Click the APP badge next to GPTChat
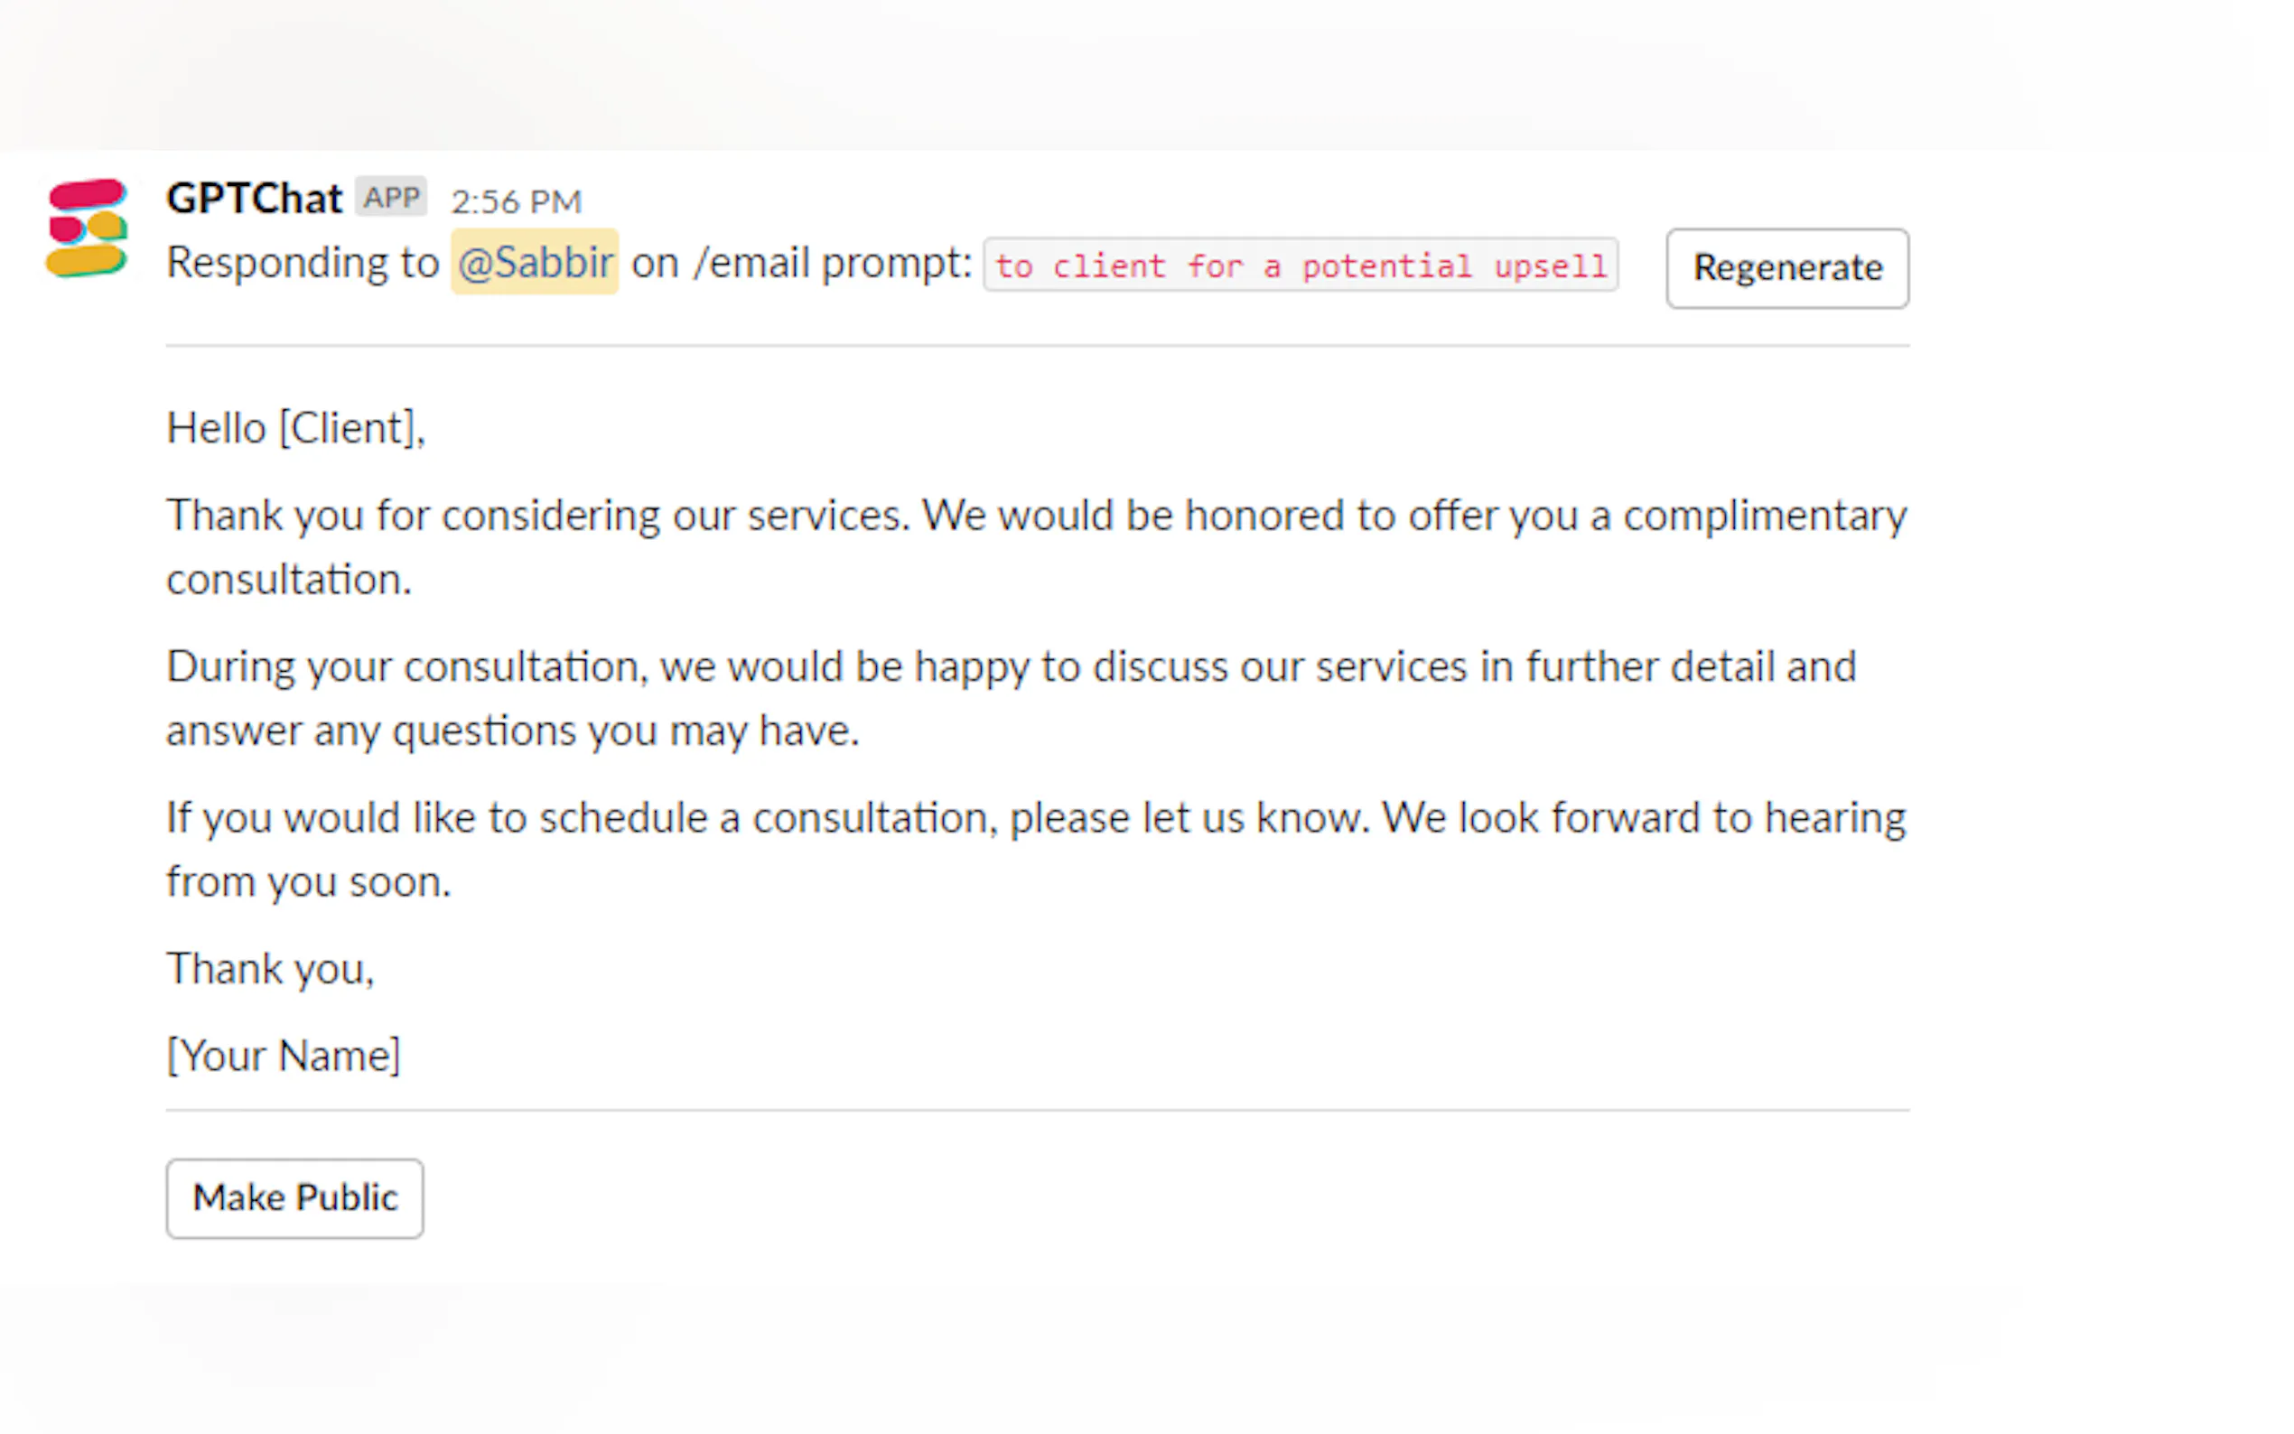Image resolution: width=2294 pixels, height=1434 pixels. (x=391, y=197)
